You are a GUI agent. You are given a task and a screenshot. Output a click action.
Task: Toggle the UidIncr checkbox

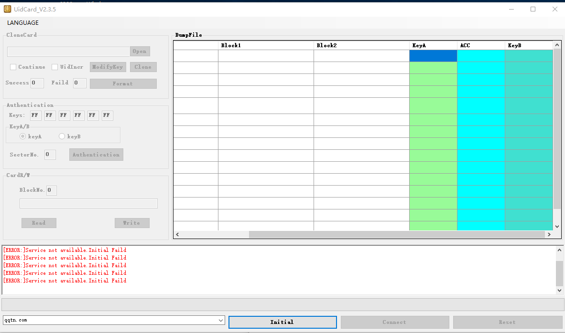[x=55, y=67]
